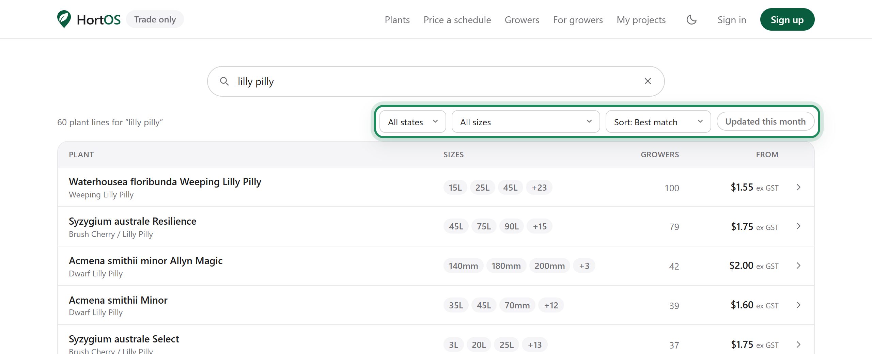Screen dimensions: 872x354
Task: Click +13 chip on Syzygium australe Select
Action: click(534, 345)
